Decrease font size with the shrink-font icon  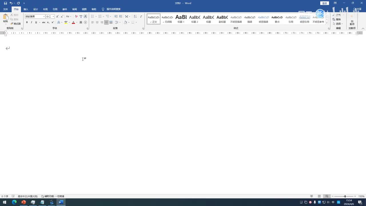[x=62, y=17]
